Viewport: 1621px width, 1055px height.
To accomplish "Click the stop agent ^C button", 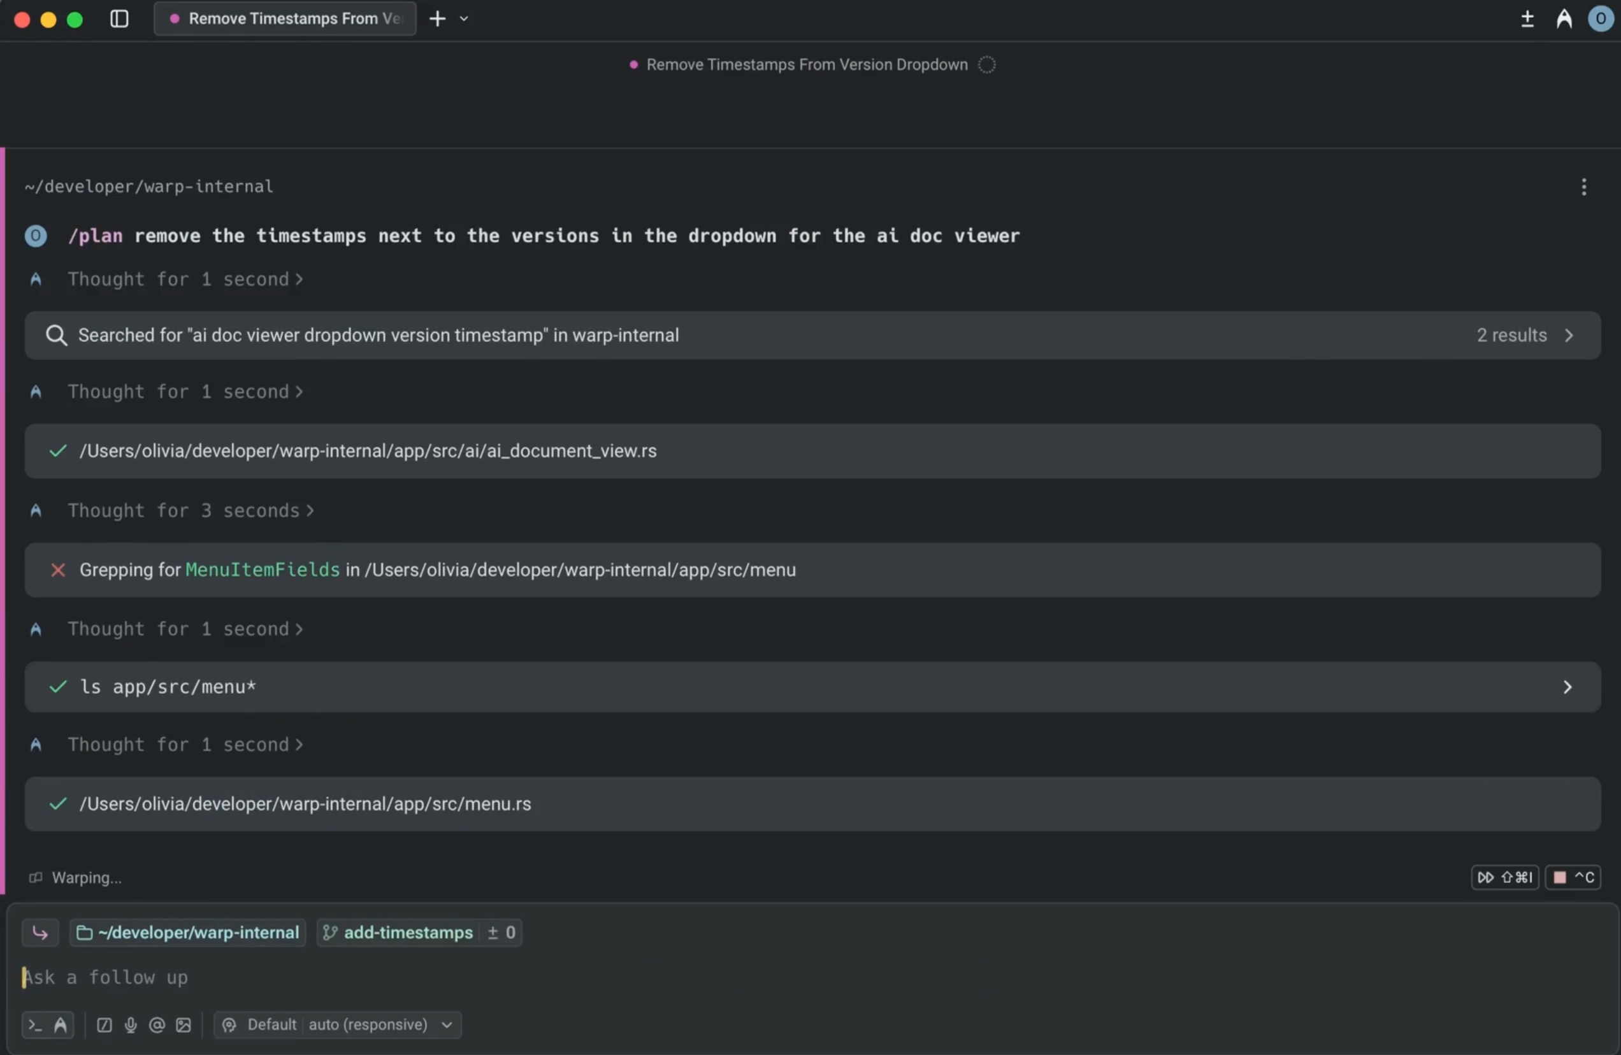I will click(x=1572, y=877).
